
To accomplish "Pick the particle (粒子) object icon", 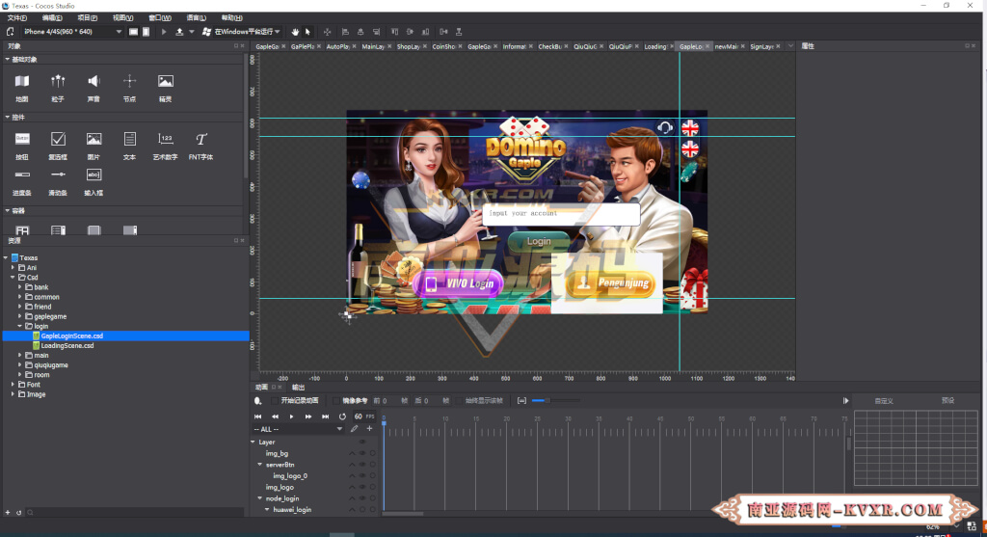I will click(57, 88).
